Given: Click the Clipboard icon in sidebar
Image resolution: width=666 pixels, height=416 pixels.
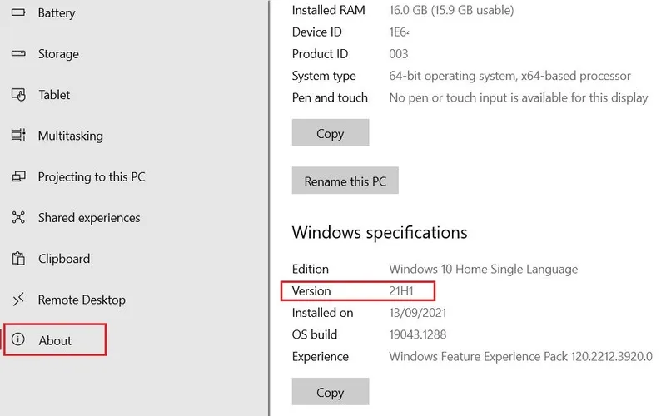Looking at the screenshot, I should click(18, 258).
